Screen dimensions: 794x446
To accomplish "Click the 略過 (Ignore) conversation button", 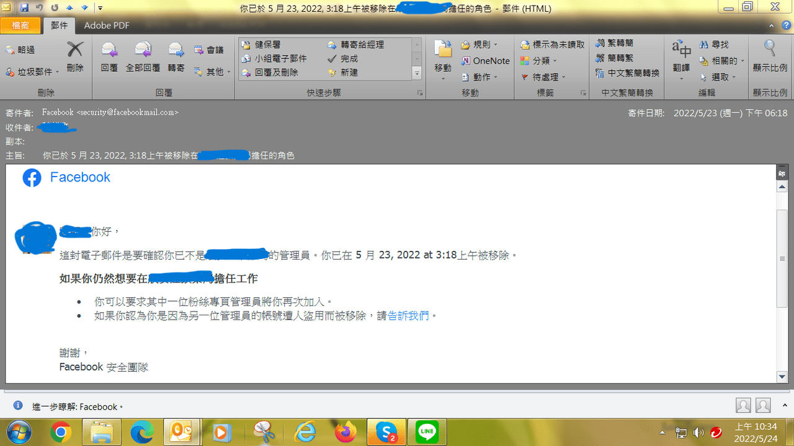I will (20, 50).
